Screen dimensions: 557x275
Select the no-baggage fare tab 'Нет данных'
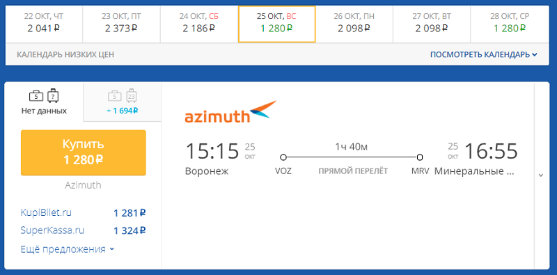(44, 102)
